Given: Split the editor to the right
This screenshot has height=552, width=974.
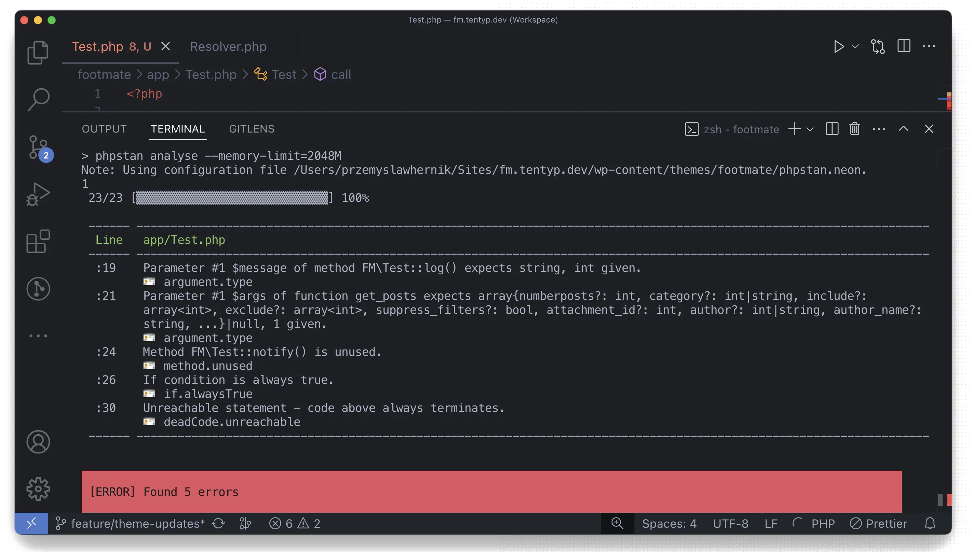Looking at the screenshot, I should (x=904, y=46).
